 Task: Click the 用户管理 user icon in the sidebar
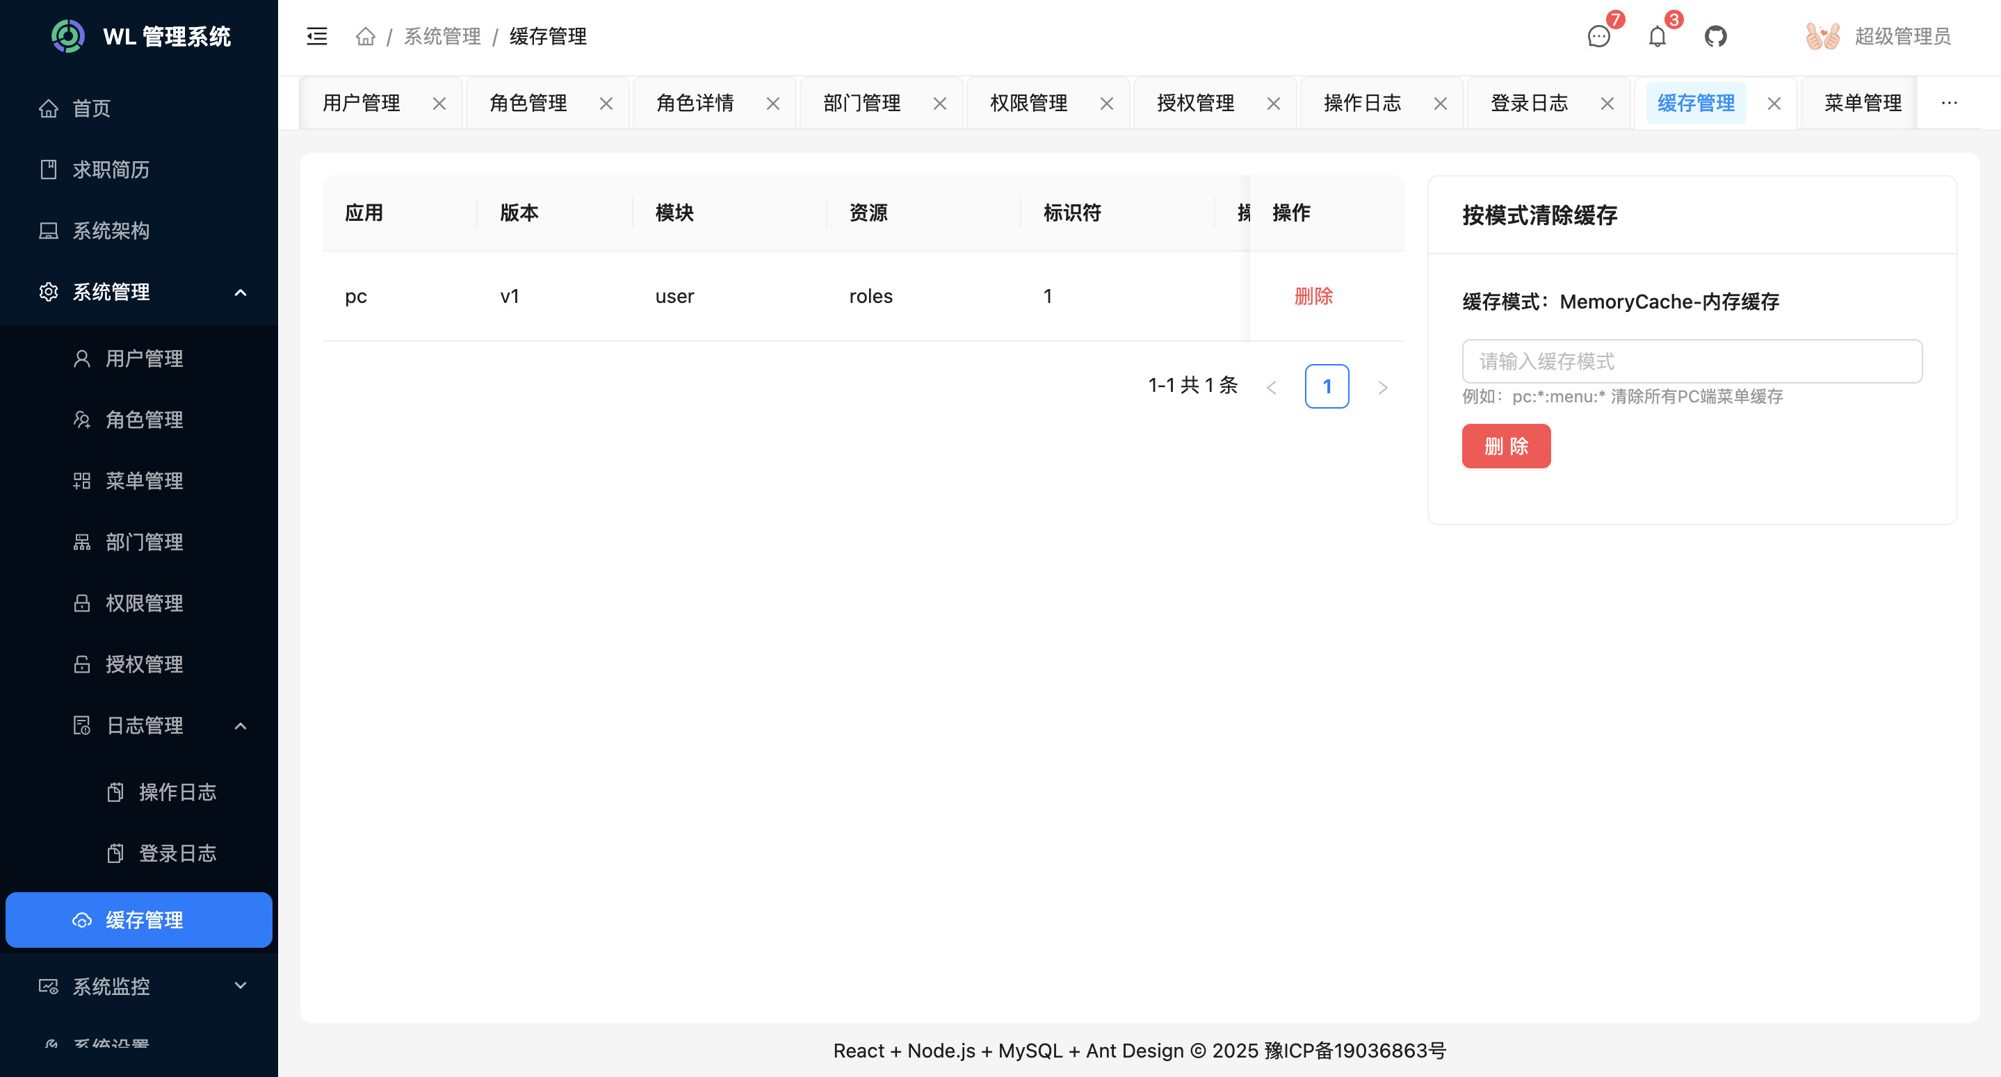82,358
